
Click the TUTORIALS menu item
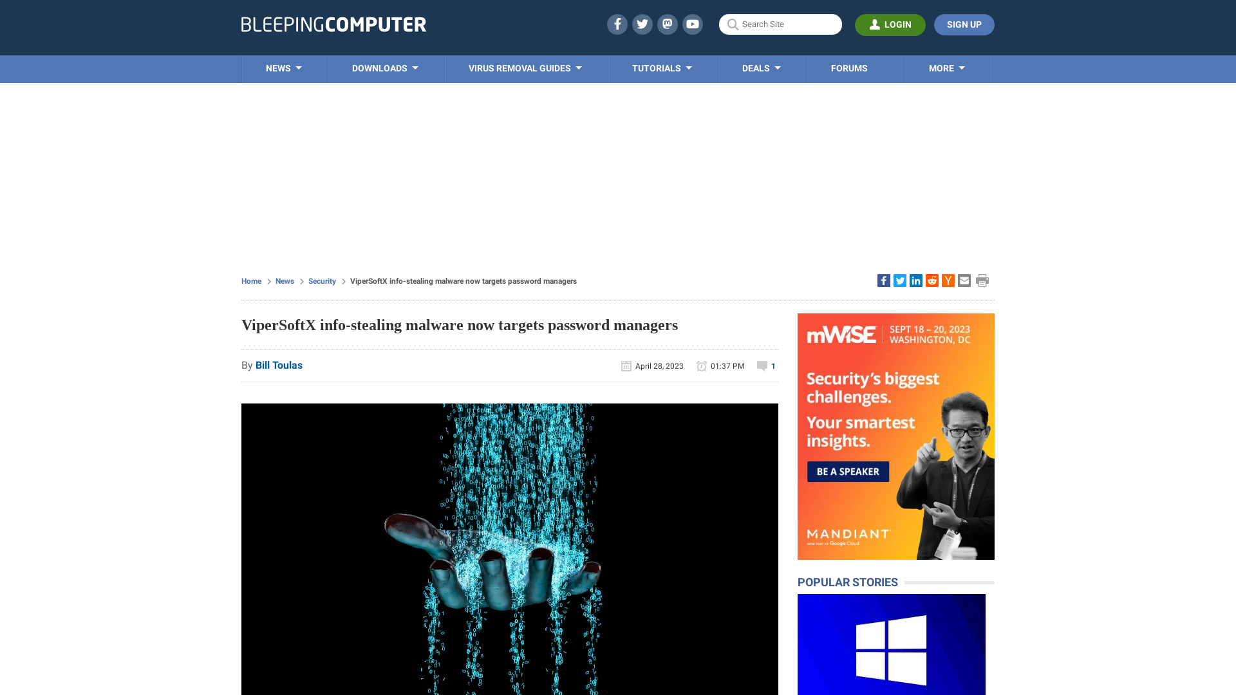pyautogui.click(x=661, y=68)
